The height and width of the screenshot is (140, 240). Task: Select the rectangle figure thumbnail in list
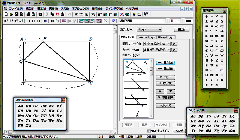point(136,68)
